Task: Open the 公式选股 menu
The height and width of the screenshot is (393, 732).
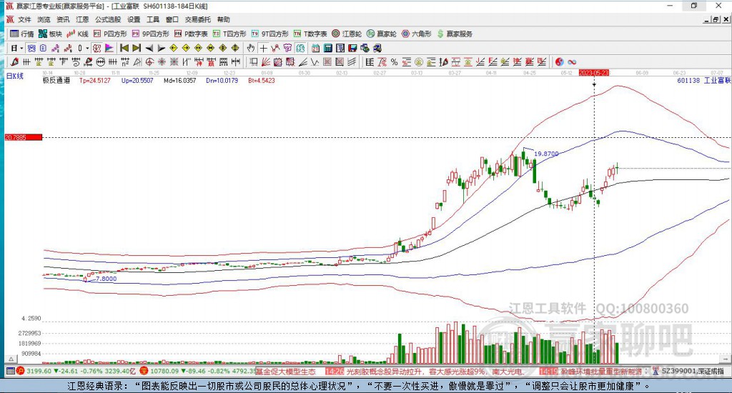Action: pyautogui.click(x=108, y=19)
